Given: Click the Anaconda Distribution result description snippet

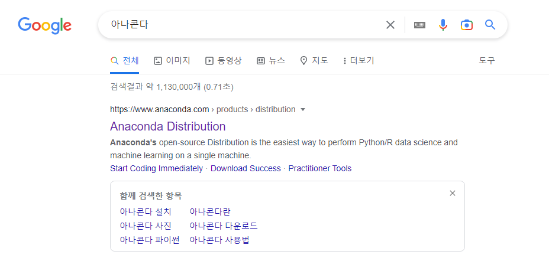Looking at the screenshot, I should click(x=284, y=149).
